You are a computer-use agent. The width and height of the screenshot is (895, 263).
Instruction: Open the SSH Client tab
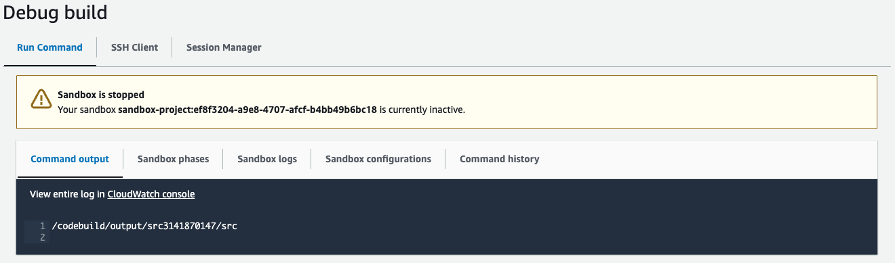134,47
